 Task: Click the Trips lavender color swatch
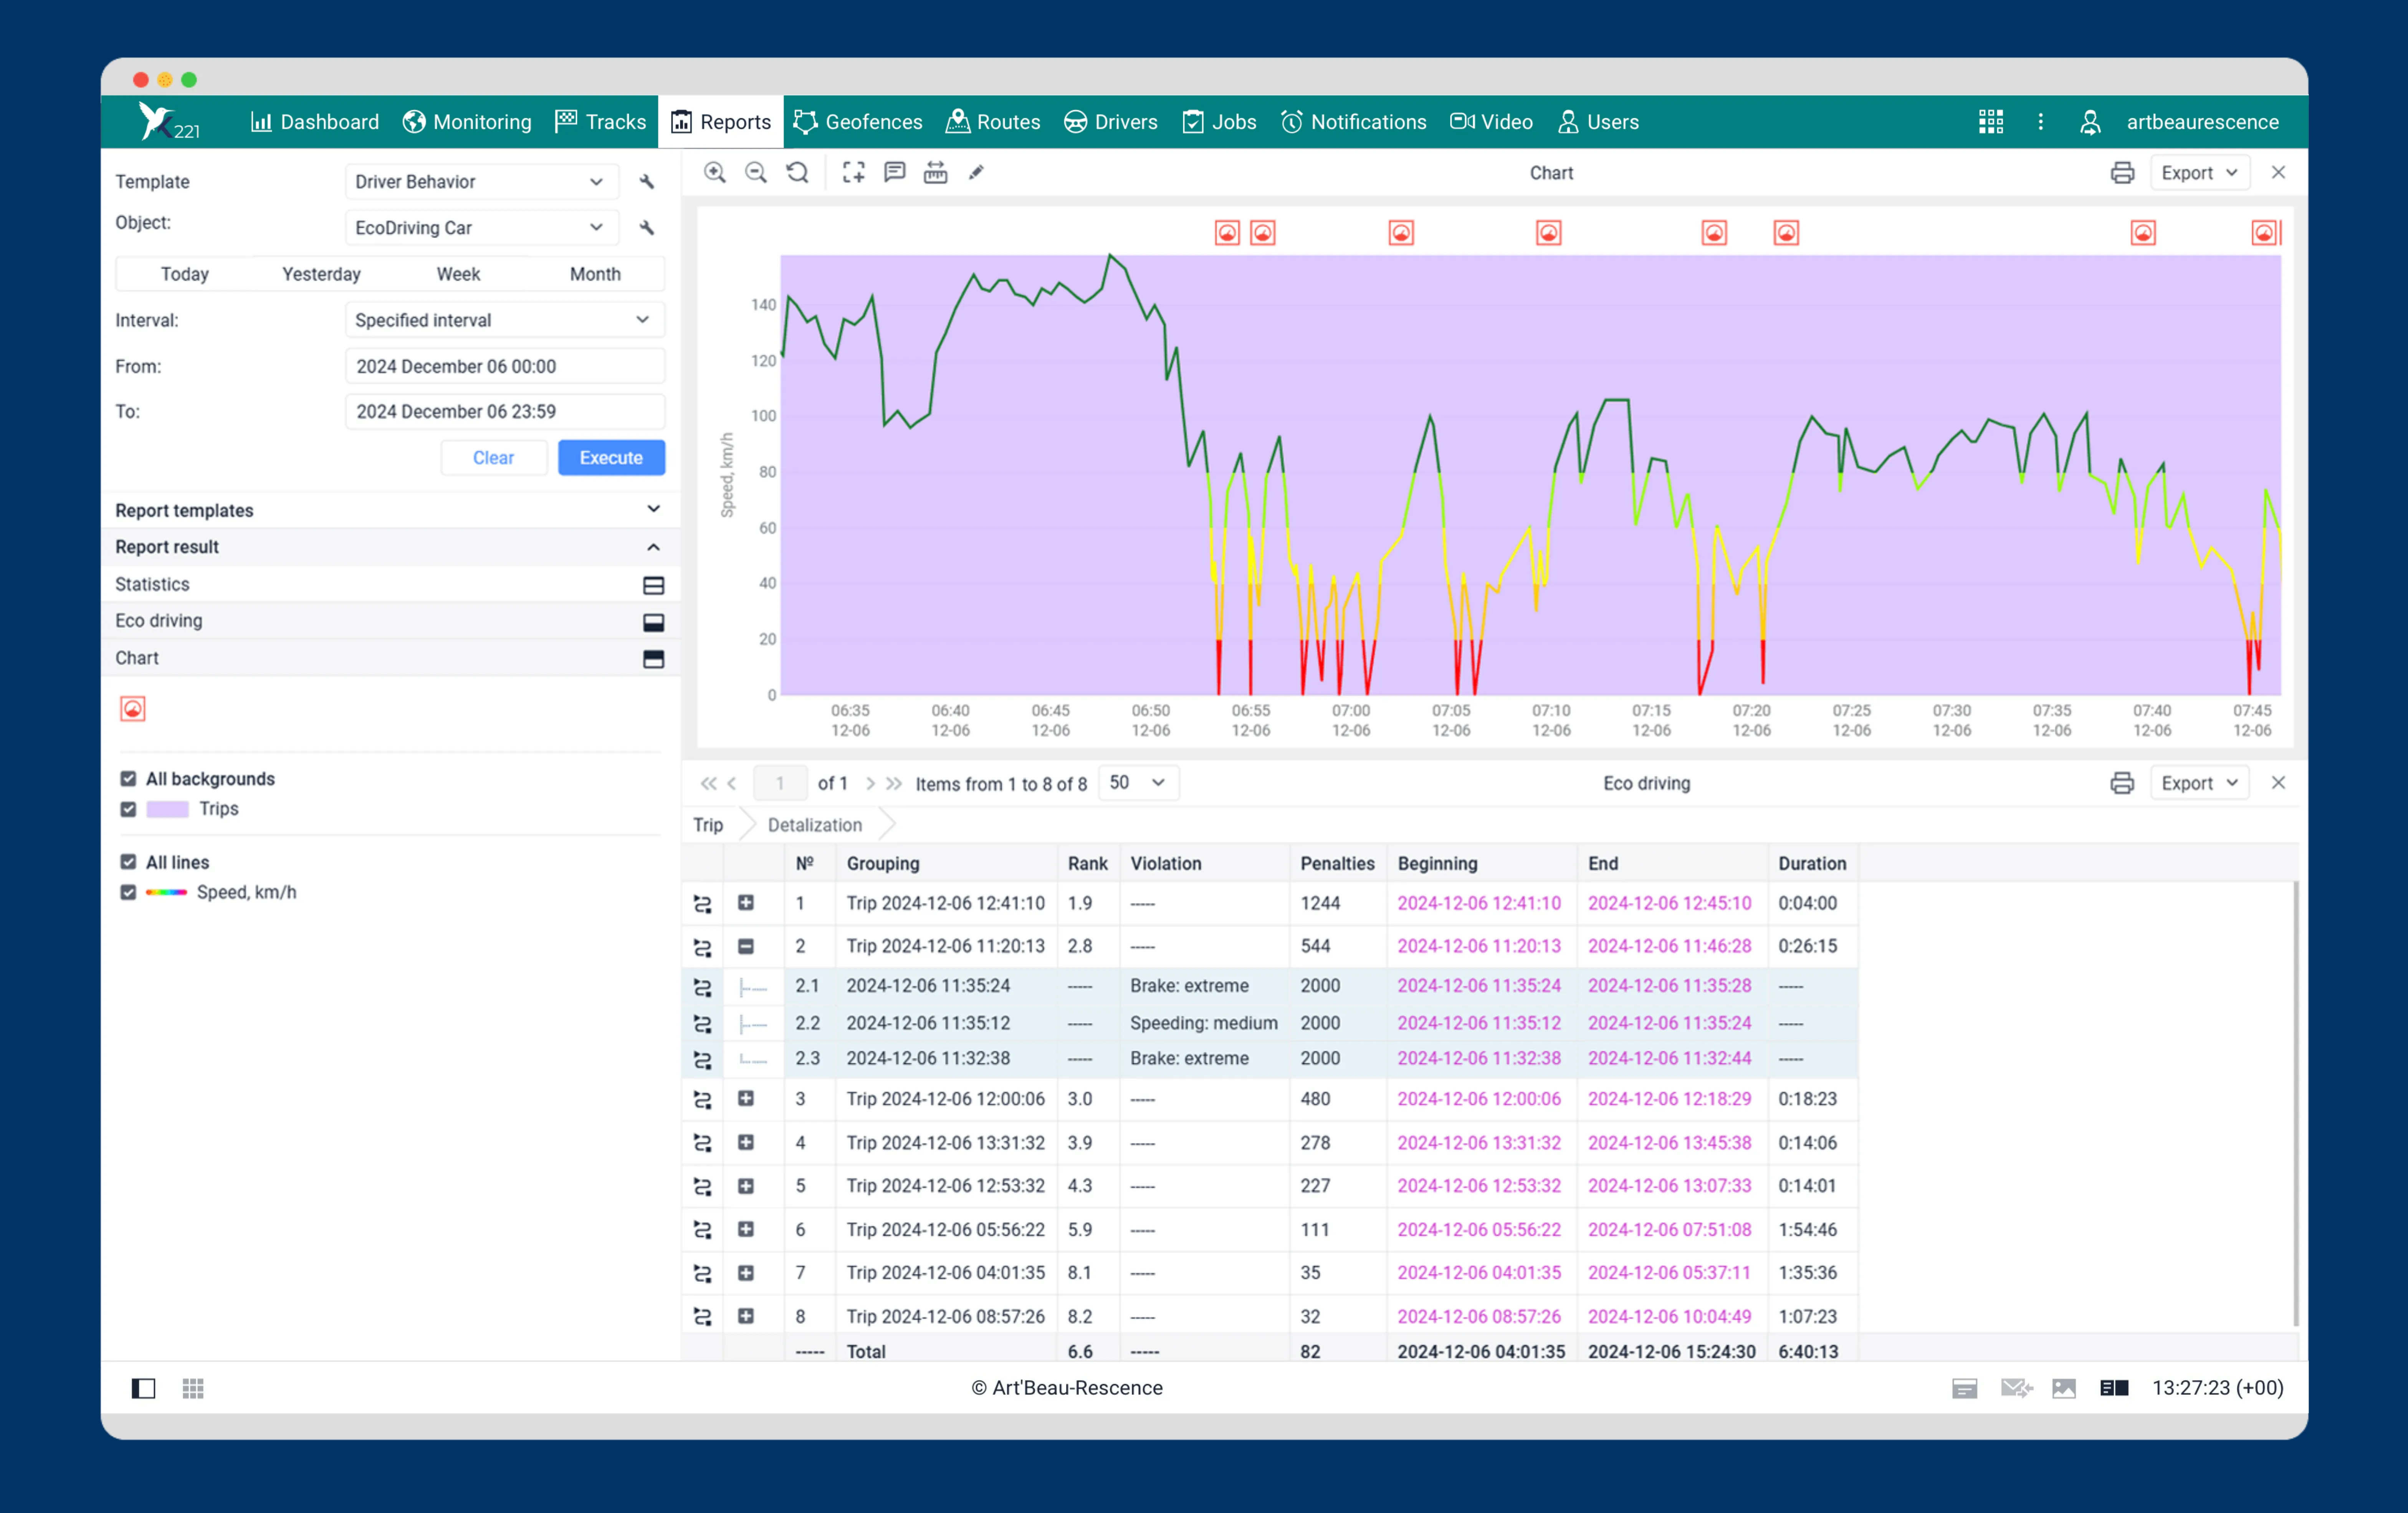167,809
